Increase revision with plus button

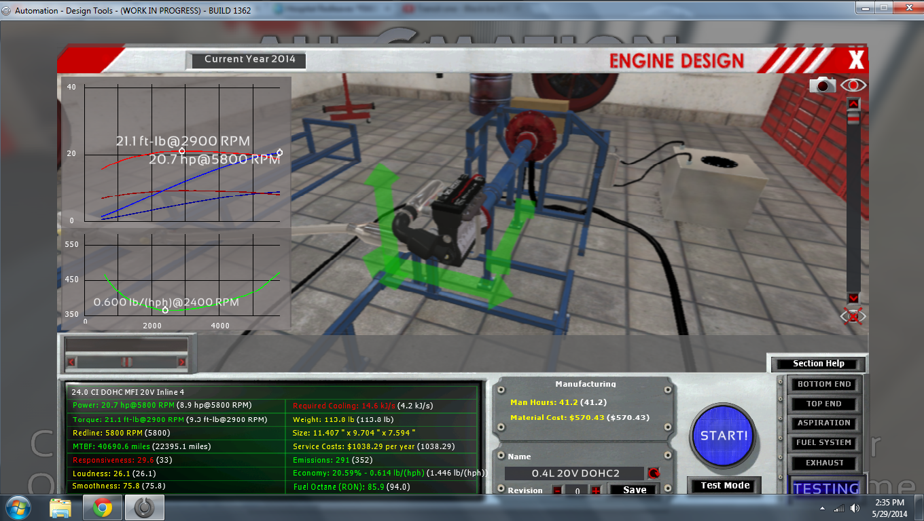tap(596, 490)
